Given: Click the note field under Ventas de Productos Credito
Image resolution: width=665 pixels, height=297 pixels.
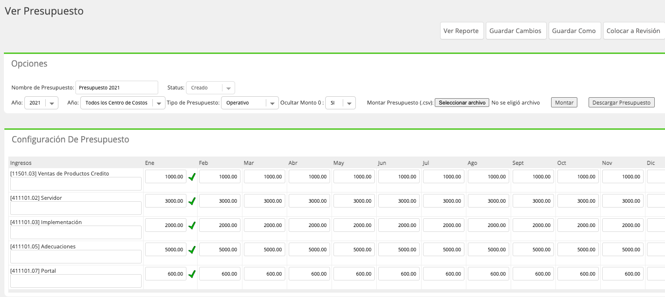Looking at the screenshot, I should coord(76,184).
